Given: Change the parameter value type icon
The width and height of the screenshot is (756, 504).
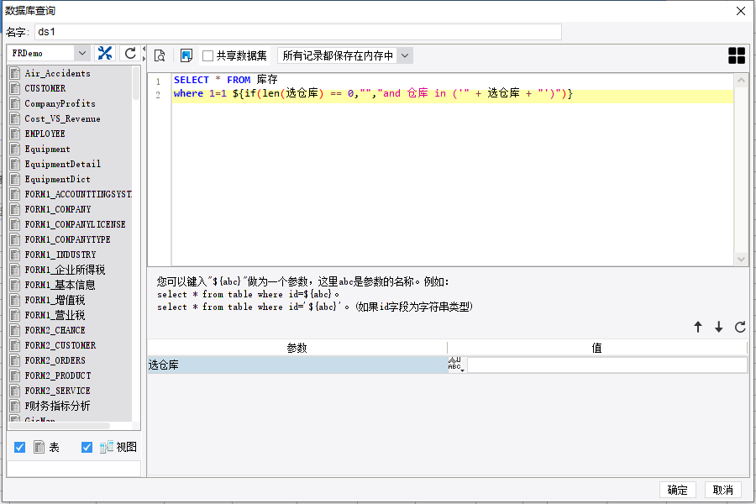Looking at the screenshot, I should point(456,365).
